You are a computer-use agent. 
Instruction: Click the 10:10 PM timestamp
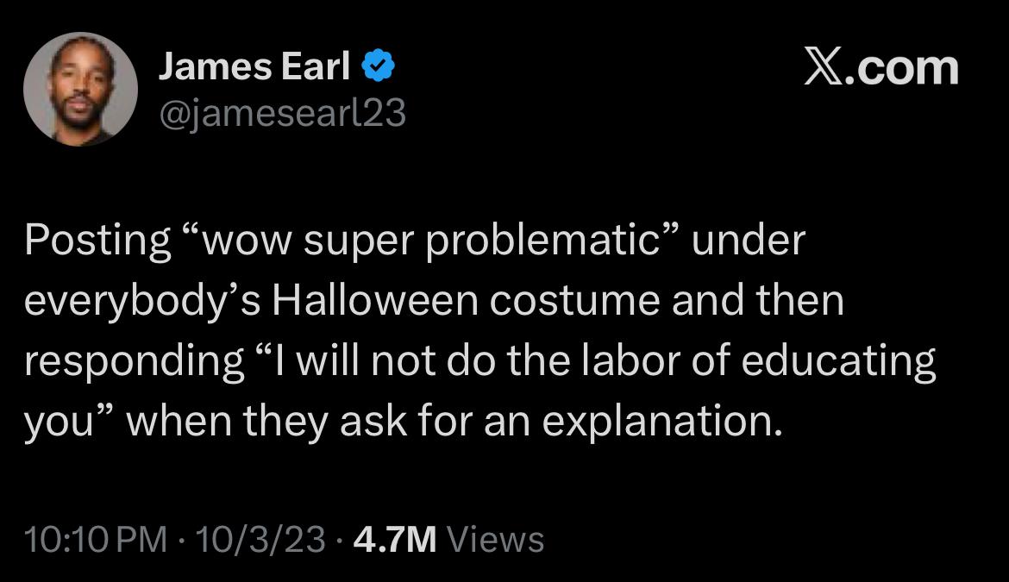click(96, 539)
